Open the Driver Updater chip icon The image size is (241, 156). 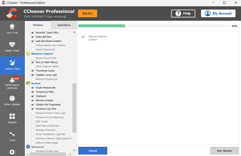click(x=12, y=98)
